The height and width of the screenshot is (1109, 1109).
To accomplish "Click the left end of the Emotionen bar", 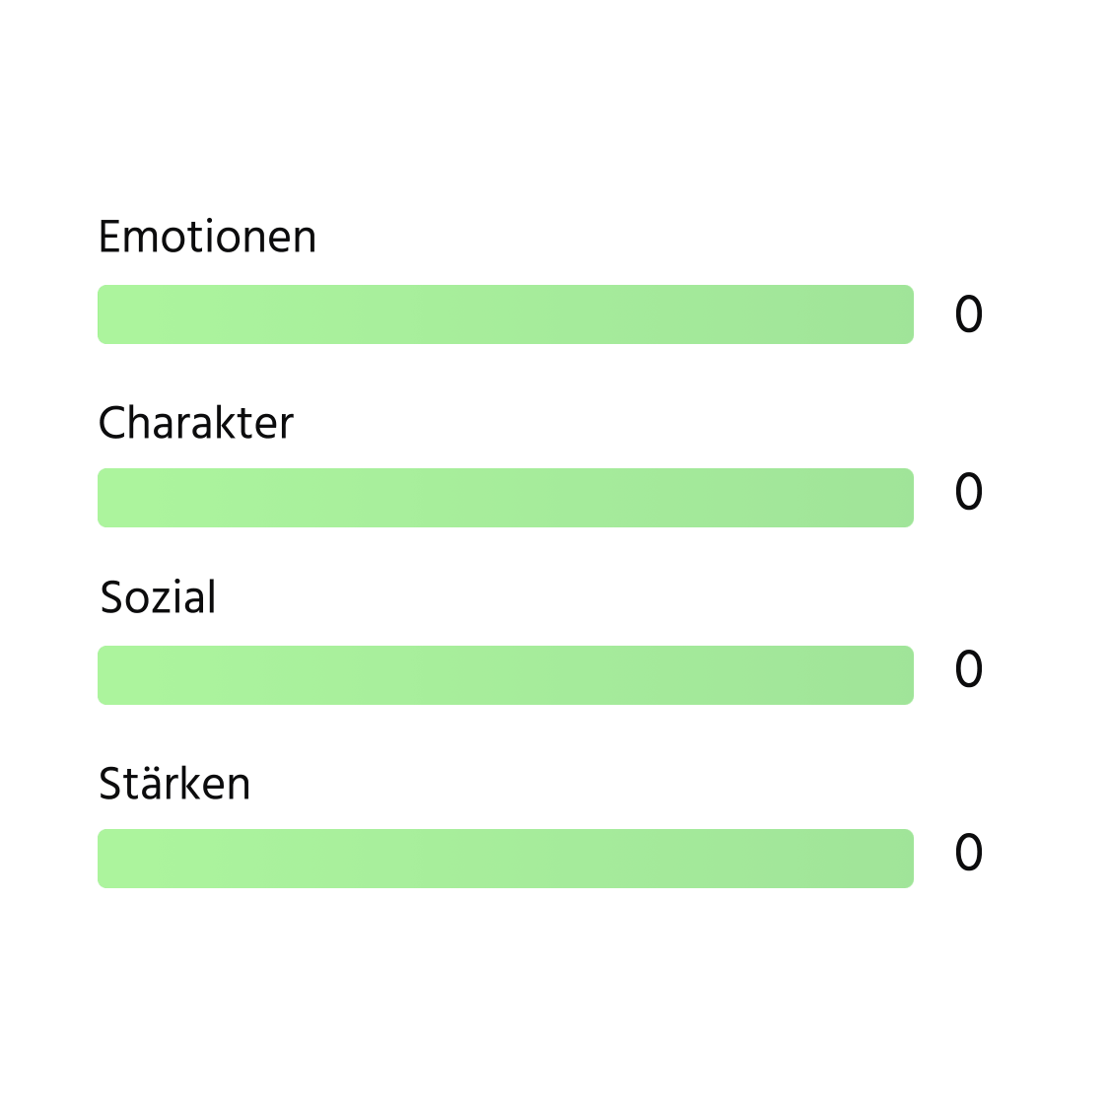I will [106, 314].
